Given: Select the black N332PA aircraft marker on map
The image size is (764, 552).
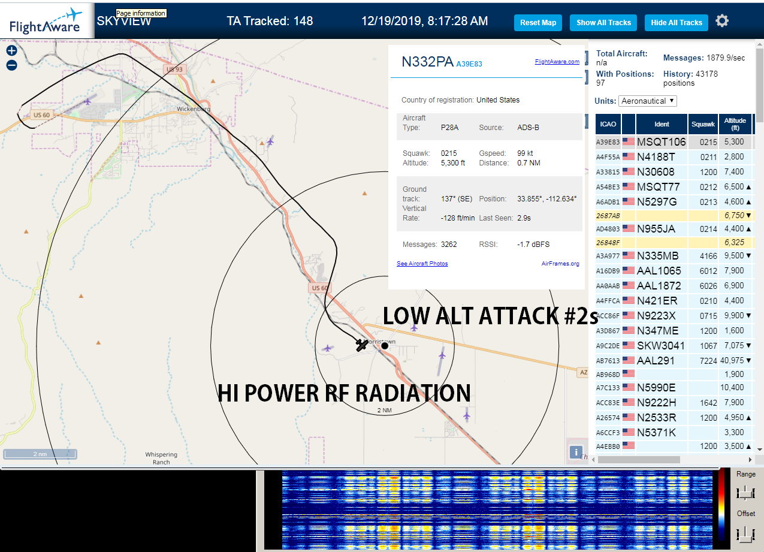Looking at the screenshot, I should (x=361, y=345).
